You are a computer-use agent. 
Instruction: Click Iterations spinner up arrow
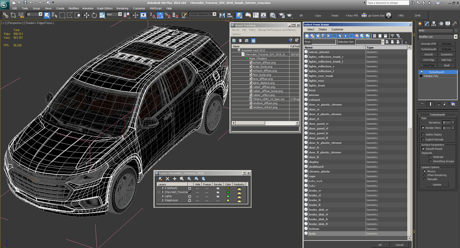coord(453,122)
